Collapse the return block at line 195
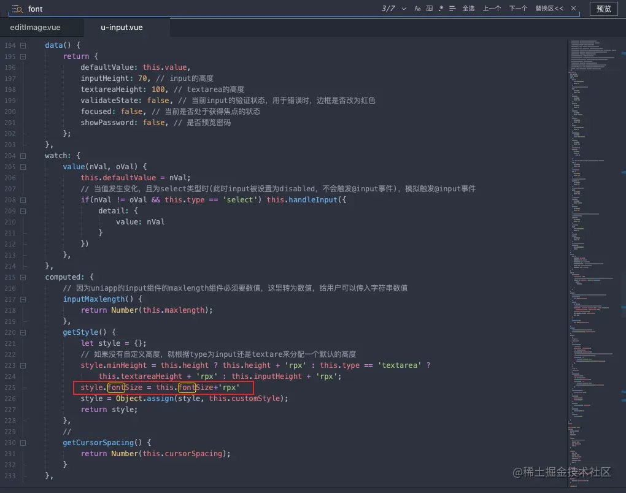The height and width of the screenshot is (493, 626). (23, 56)
